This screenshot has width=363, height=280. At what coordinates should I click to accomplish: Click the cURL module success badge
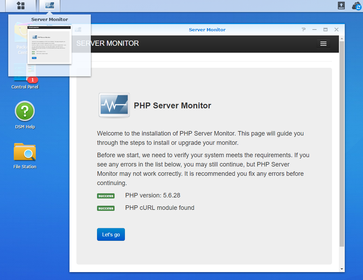(x=106, y=208)
